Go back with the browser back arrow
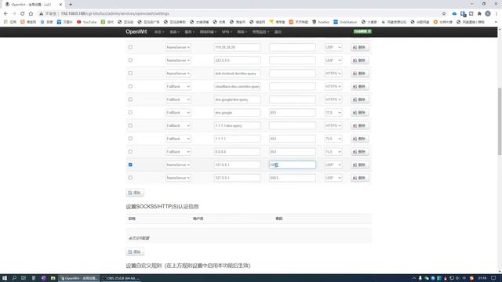 (x=5, y=14)
